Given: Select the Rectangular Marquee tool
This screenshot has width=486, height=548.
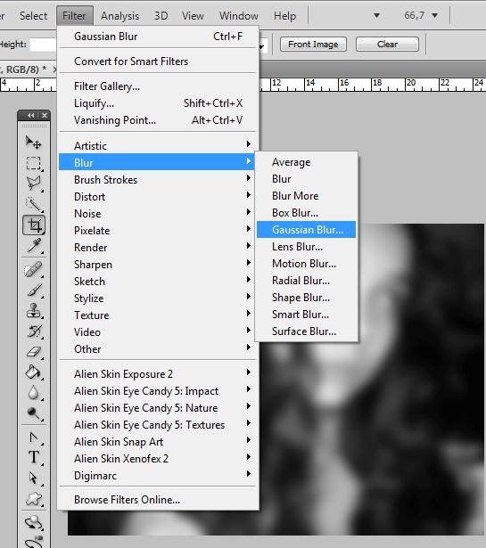Looking at the screenshot, I should [x=34, y=163].
